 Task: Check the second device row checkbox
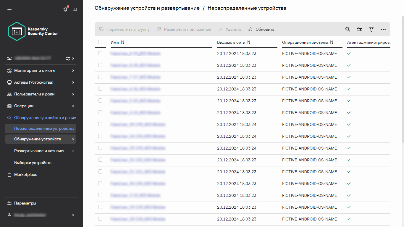pos(100,65)
